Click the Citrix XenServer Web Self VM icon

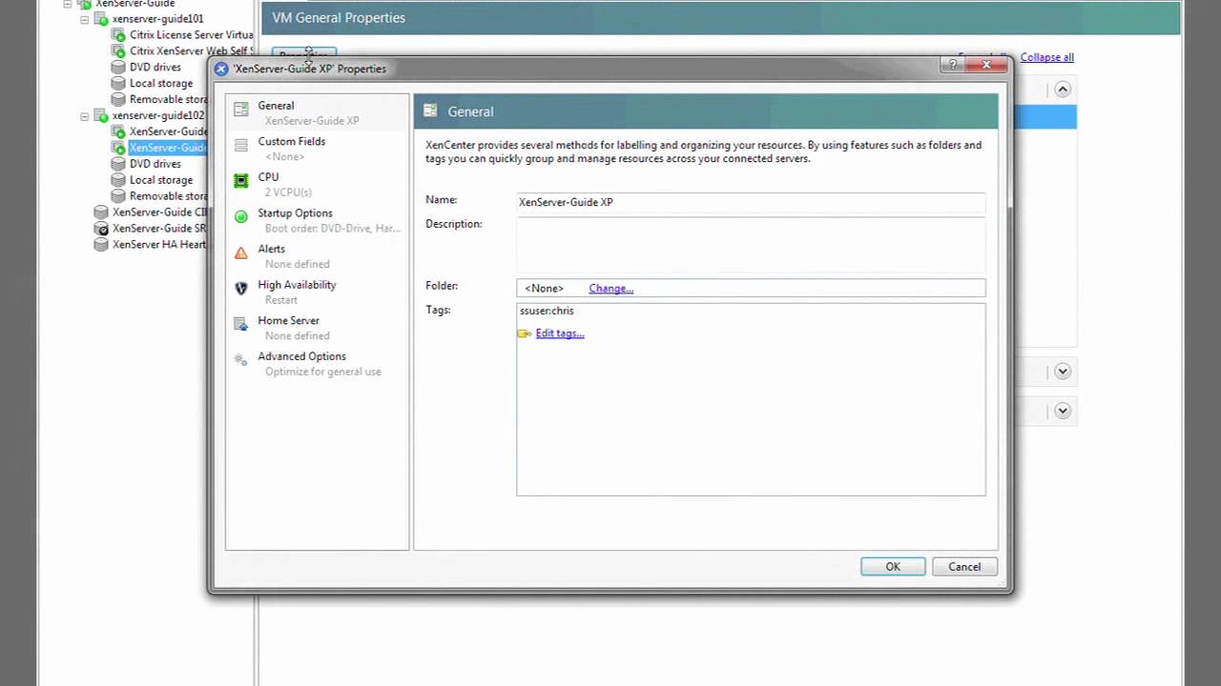[x=118, y=51]
